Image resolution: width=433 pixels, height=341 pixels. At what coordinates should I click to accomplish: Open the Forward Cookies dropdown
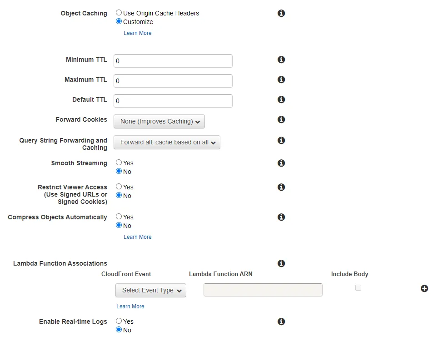point(159,122)
